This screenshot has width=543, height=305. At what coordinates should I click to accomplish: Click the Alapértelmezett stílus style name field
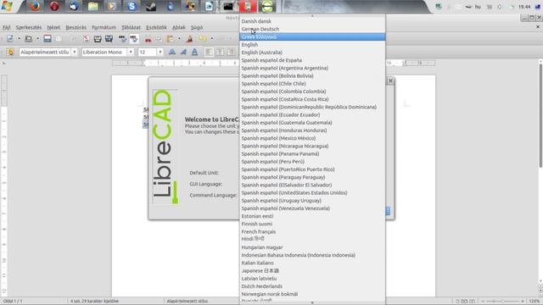tap(45, 52)
